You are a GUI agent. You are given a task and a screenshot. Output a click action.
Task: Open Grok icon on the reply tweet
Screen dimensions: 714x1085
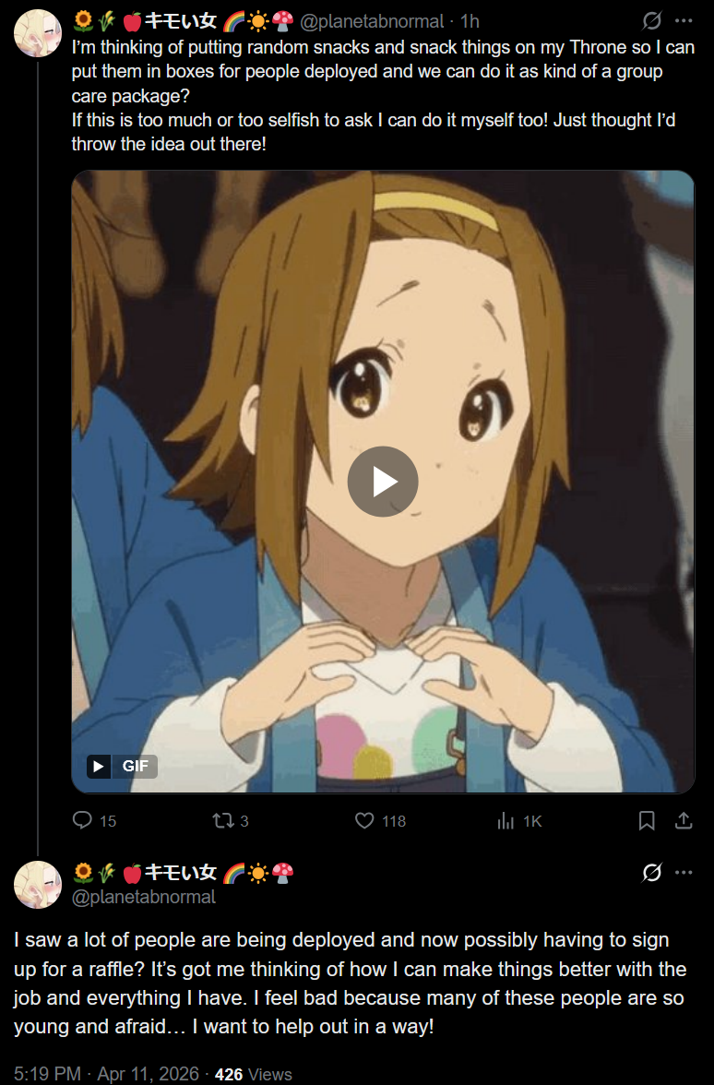pos(651,873)
